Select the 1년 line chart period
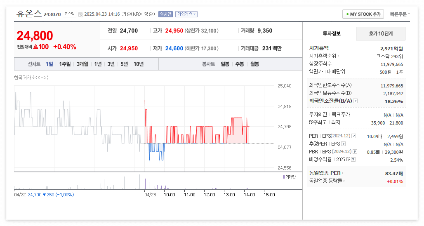Viewport: 424px width, 226px height. click(98, 64)
